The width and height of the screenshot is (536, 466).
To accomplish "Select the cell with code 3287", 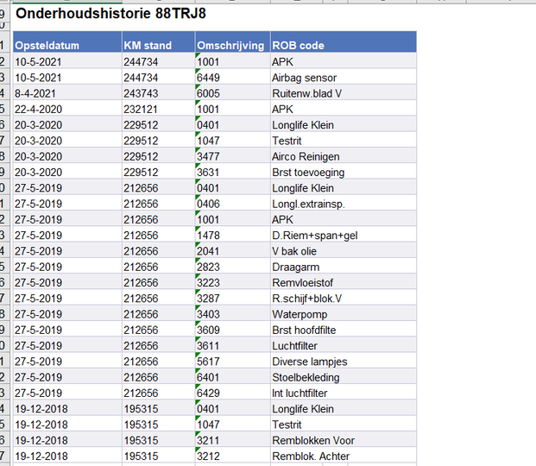I will click(232, 299).
